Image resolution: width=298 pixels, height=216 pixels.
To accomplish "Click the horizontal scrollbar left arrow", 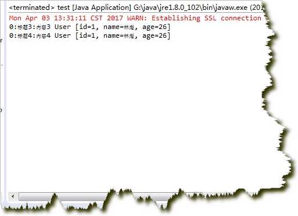I will pos(13,196).
